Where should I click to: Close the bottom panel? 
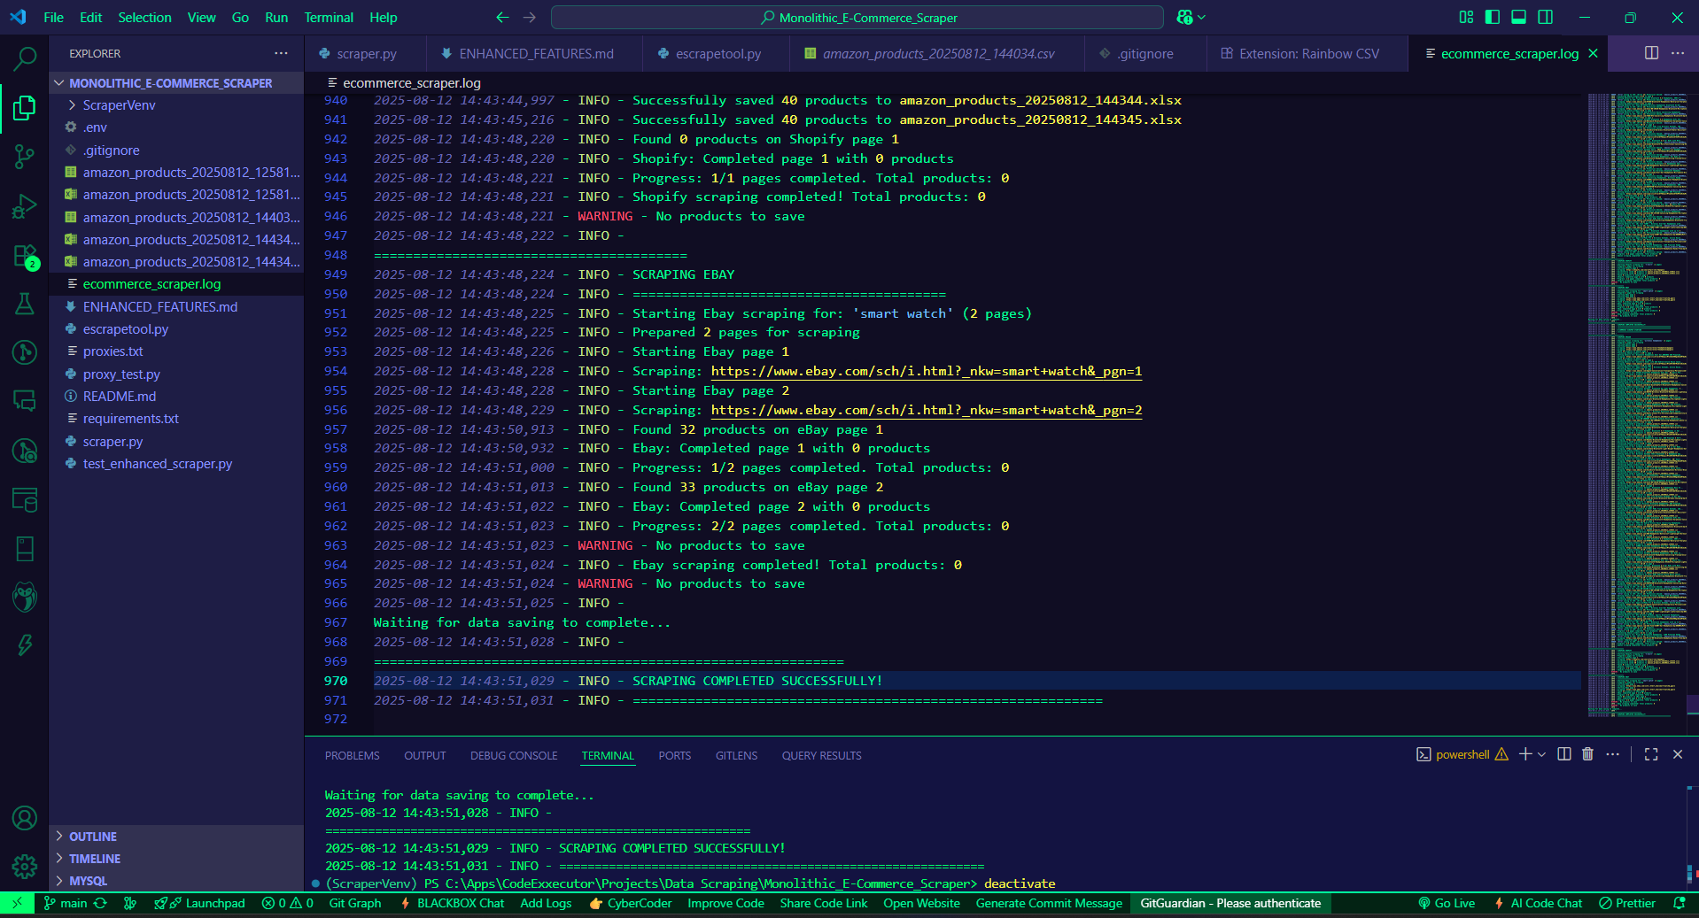[1678, 754]
